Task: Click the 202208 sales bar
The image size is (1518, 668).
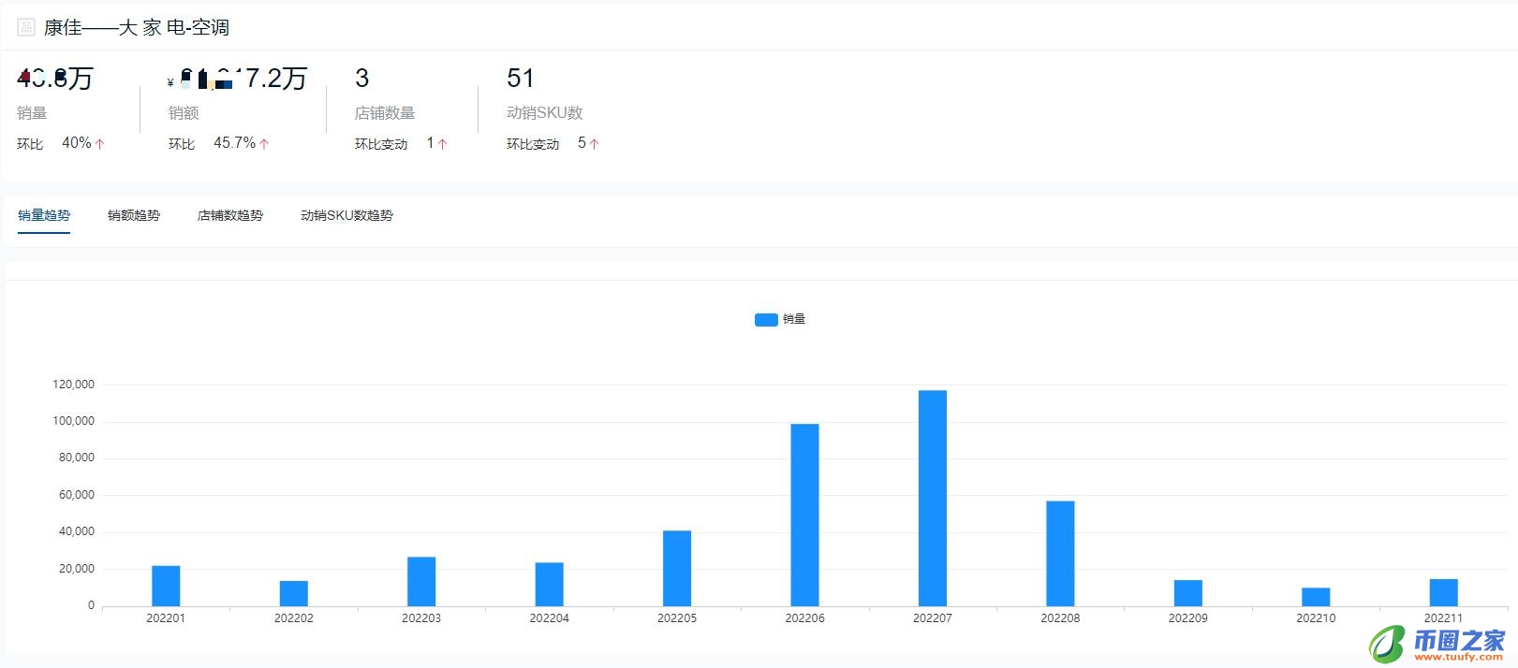Action: [1060, 554]
